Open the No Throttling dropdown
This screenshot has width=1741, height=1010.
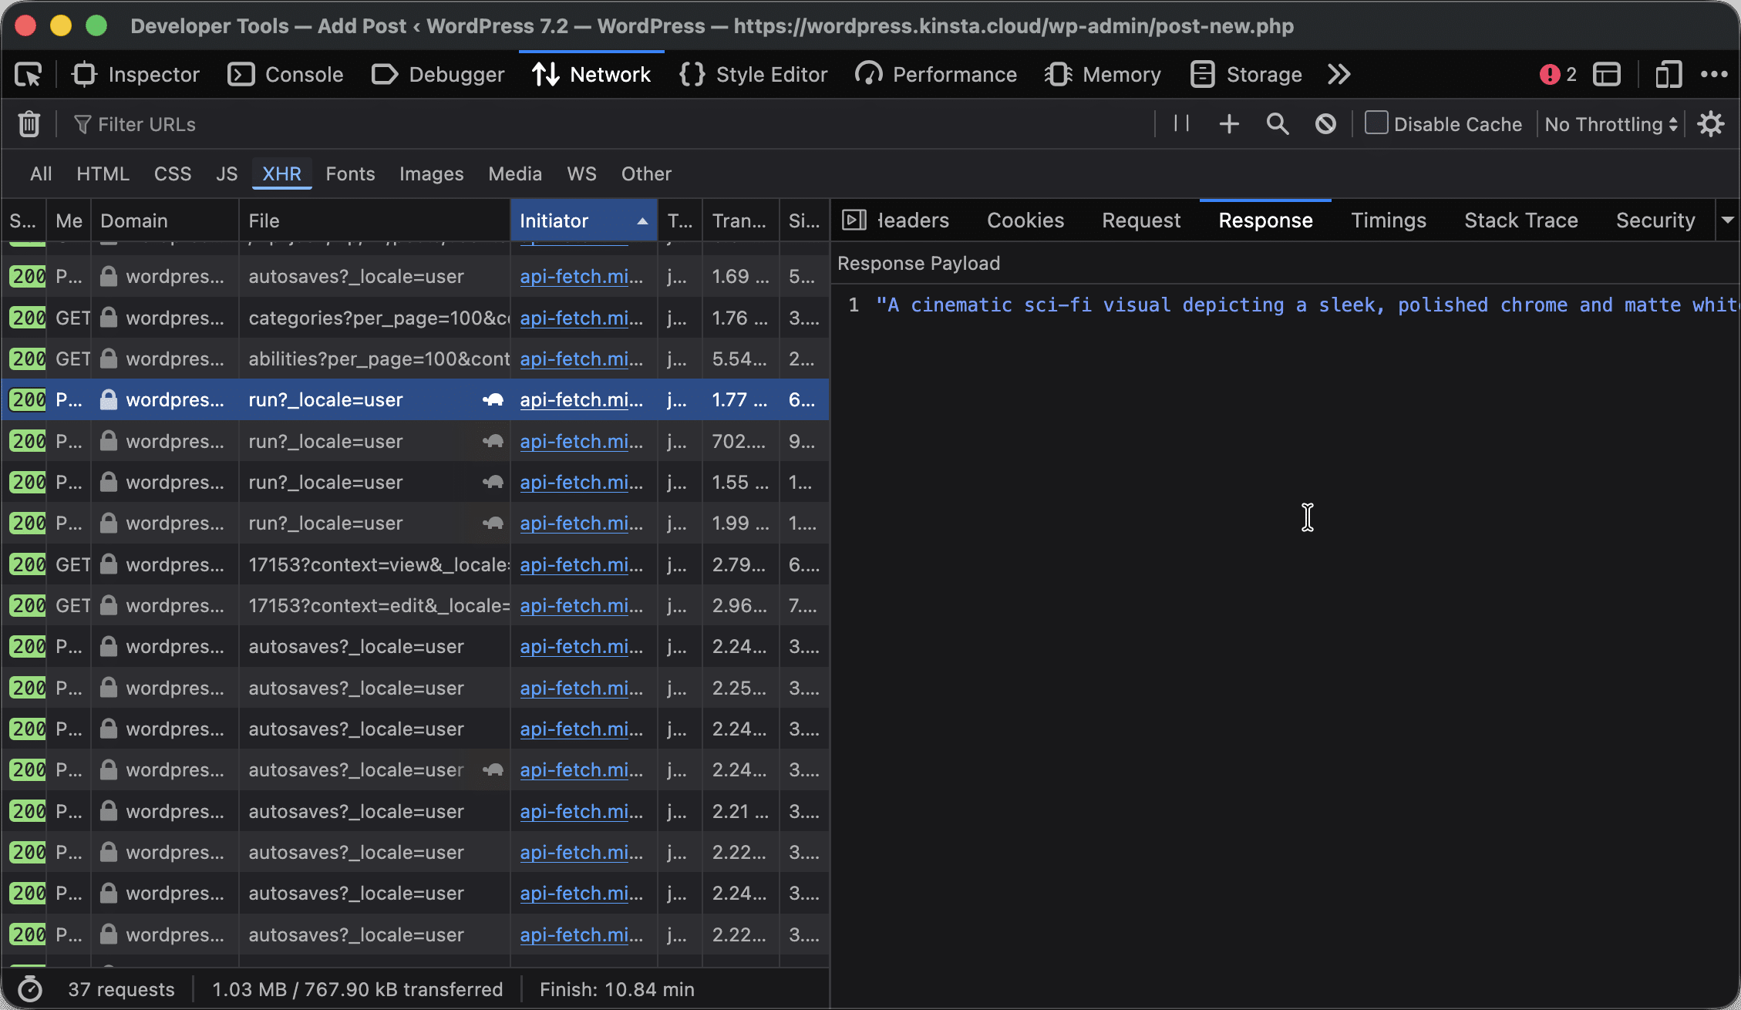coord(1611,124)
